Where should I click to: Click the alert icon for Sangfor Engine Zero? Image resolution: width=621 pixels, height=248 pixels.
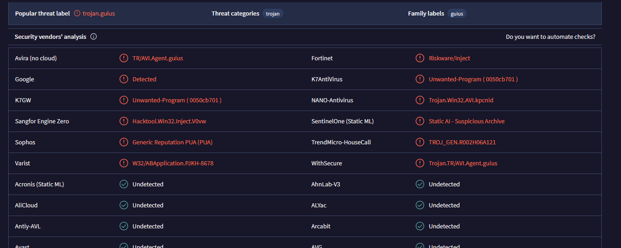tap(123, 121)
